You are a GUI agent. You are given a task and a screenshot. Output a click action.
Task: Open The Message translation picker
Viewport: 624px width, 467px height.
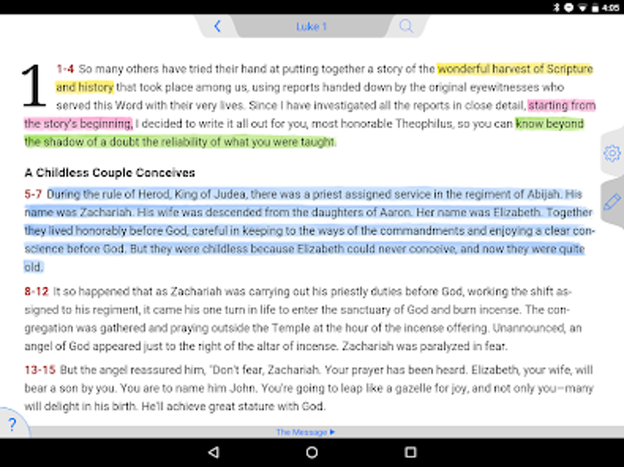(306, 432)
